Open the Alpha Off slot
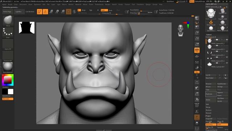232x131 pixels. (x=8, y=44)
